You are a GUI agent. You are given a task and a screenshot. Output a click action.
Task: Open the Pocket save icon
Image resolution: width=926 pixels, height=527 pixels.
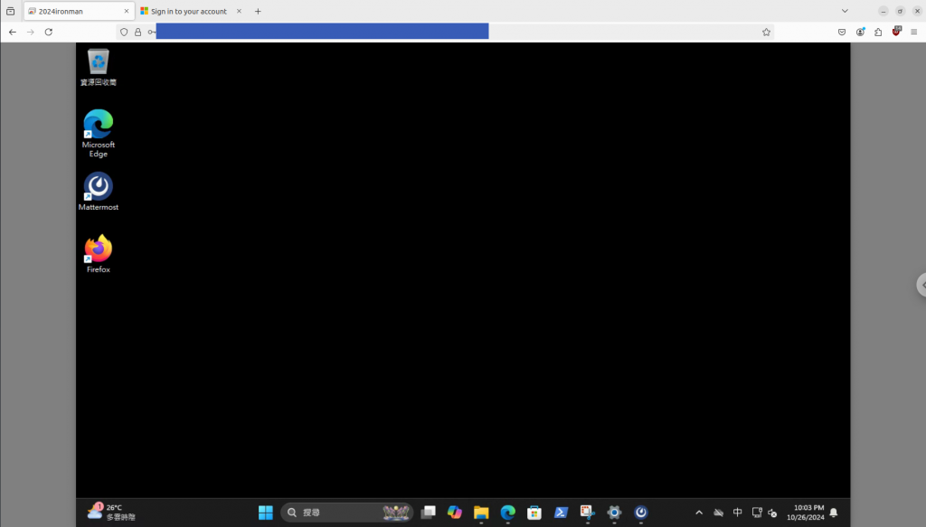point(842,32)
